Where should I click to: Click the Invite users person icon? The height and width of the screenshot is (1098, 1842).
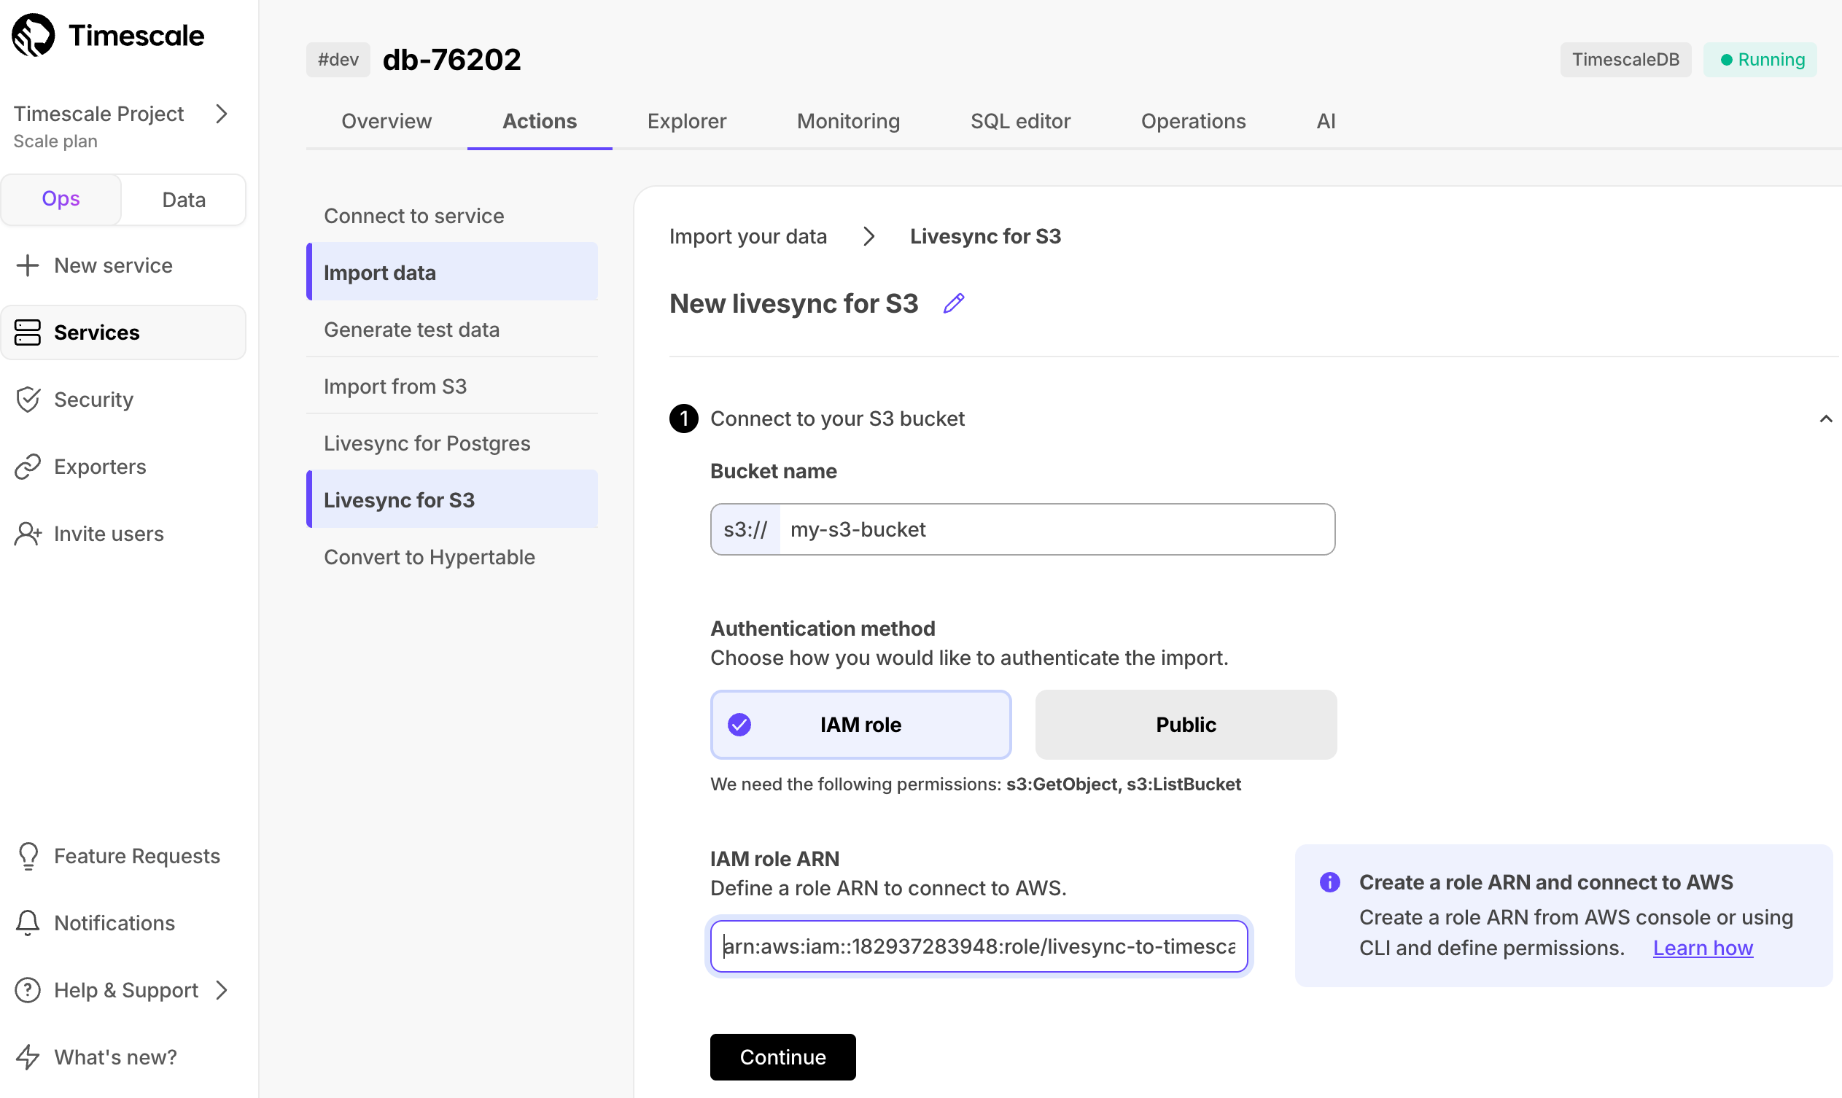28,534
